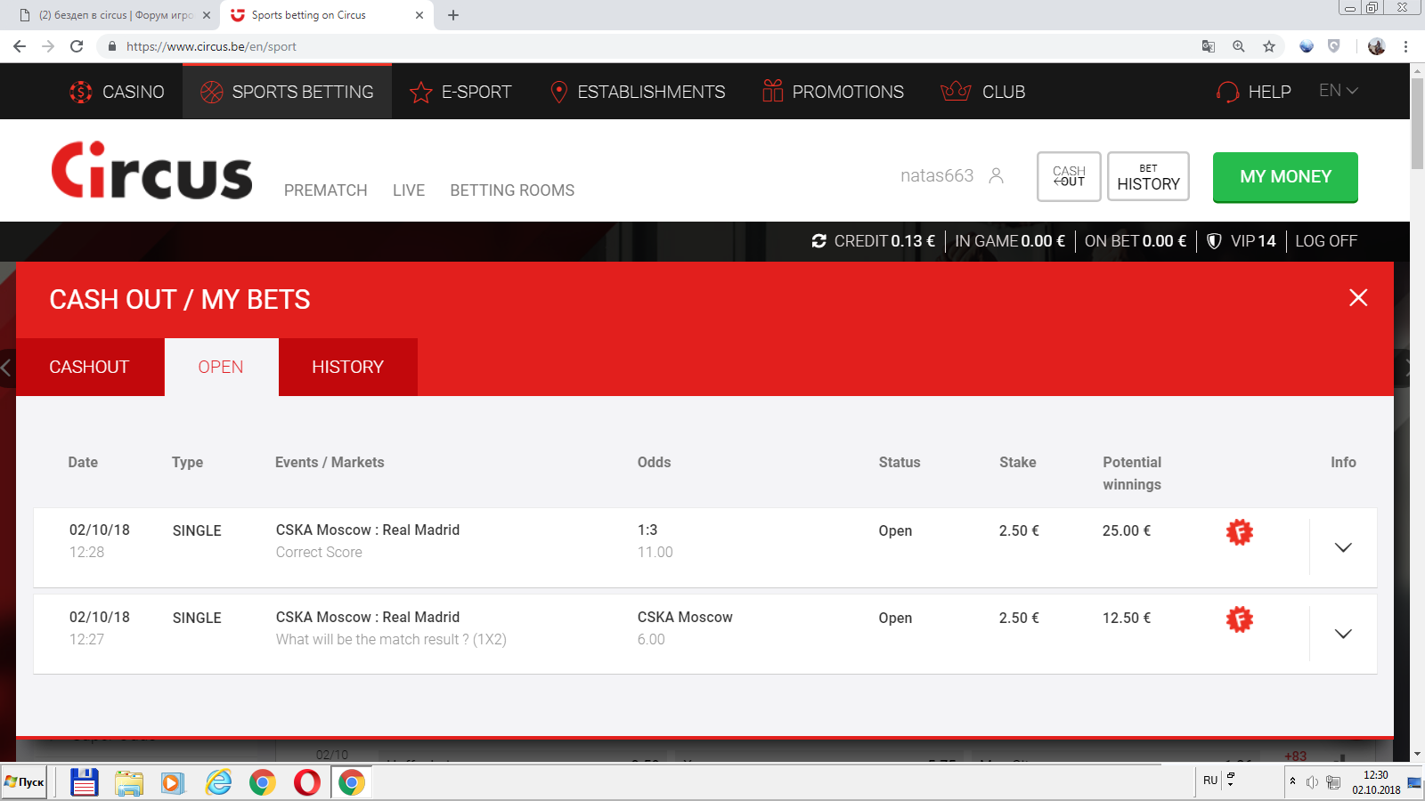The image size is (1425, 801).
Task: Click the odds value 6.00
Action: pyautogui.click(x=651, y=639)
